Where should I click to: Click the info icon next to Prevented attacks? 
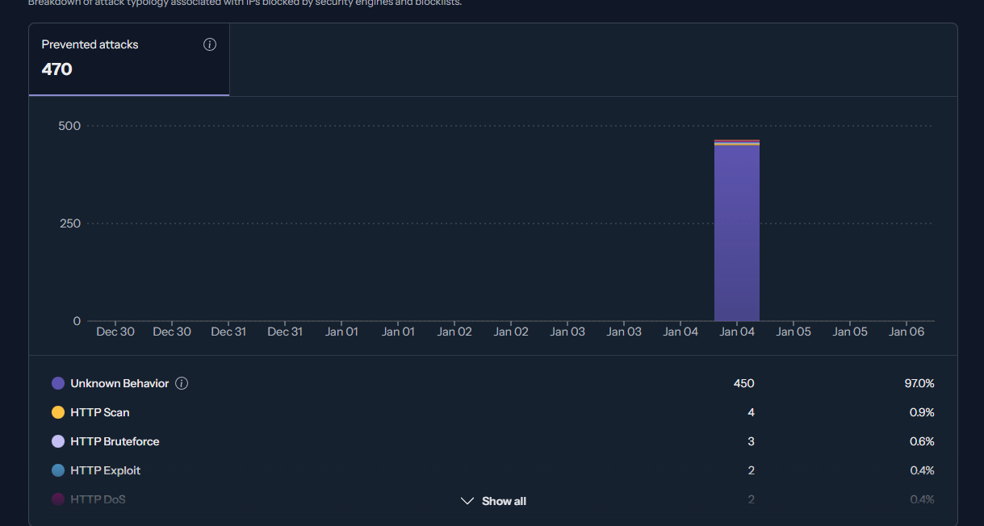click(x=210, y=44)
